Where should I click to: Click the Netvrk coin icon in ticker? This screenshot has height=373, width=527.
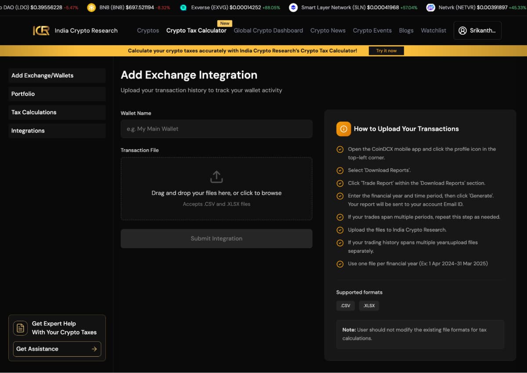click(x=430, y=7)
